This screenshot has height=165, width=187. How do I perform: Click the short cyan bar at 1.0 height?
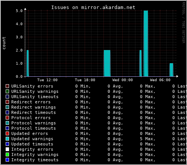pos(172,70)
